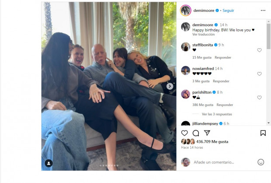
Task: Share post via paper plane icon
Action: [x=207, y=133]
